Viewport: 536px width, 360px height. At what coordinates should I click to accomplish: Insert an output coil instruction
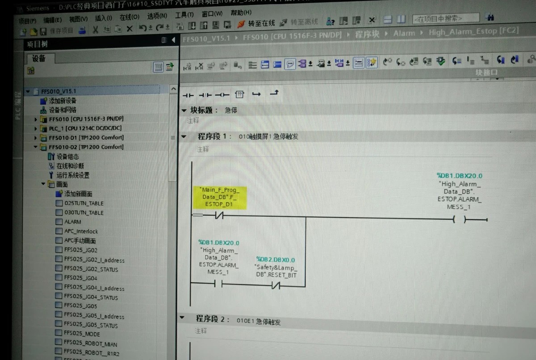pyautogui.click(x=222, y=95)
